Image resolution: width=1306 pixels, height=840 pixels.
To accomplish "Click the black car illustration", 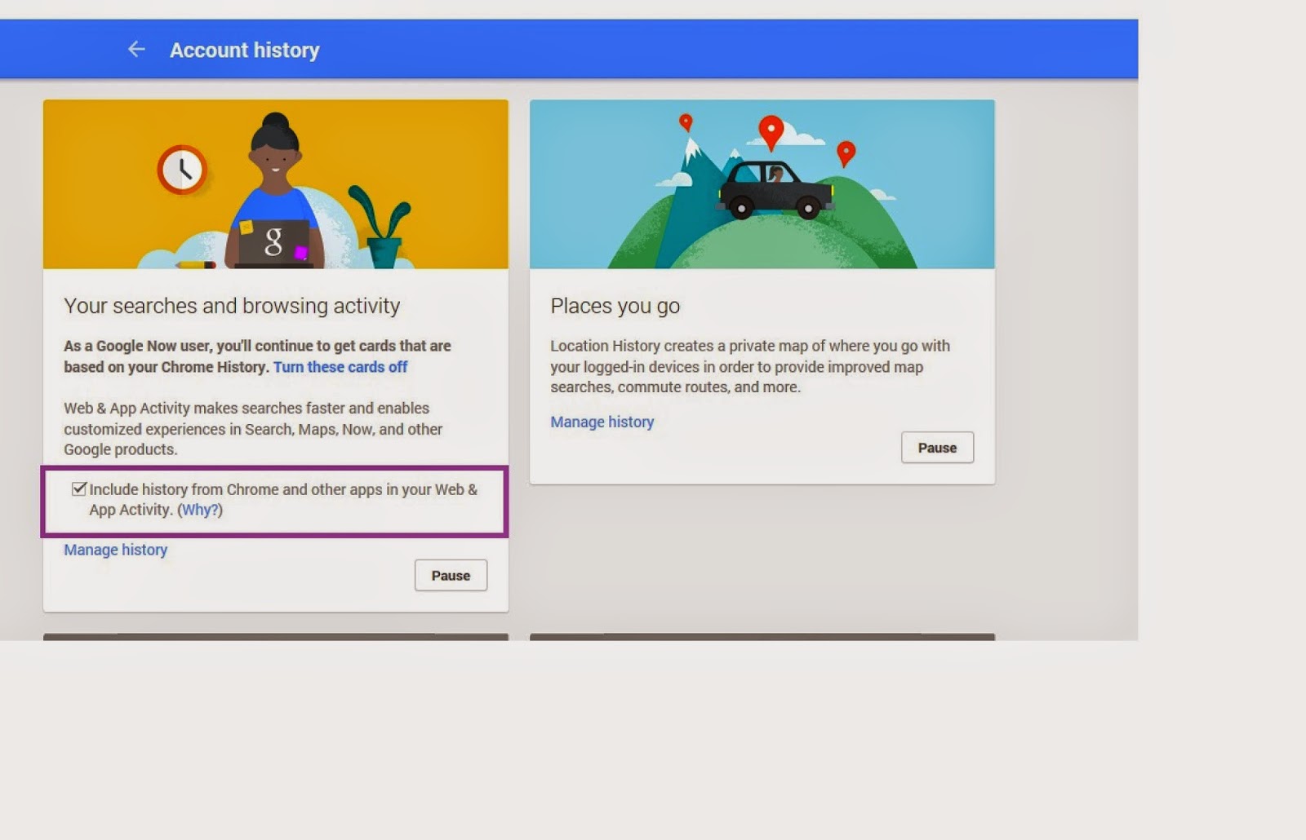I will [775, 189].
